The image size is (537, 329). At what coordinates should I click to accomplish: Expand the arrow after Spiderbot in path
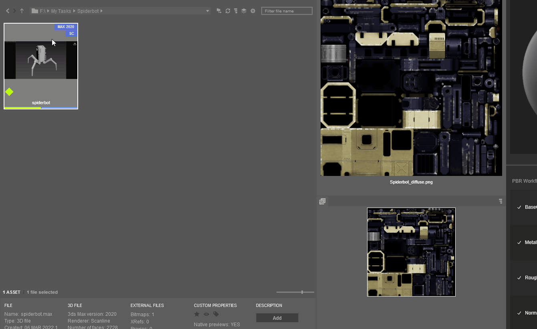tap(102, 11)
